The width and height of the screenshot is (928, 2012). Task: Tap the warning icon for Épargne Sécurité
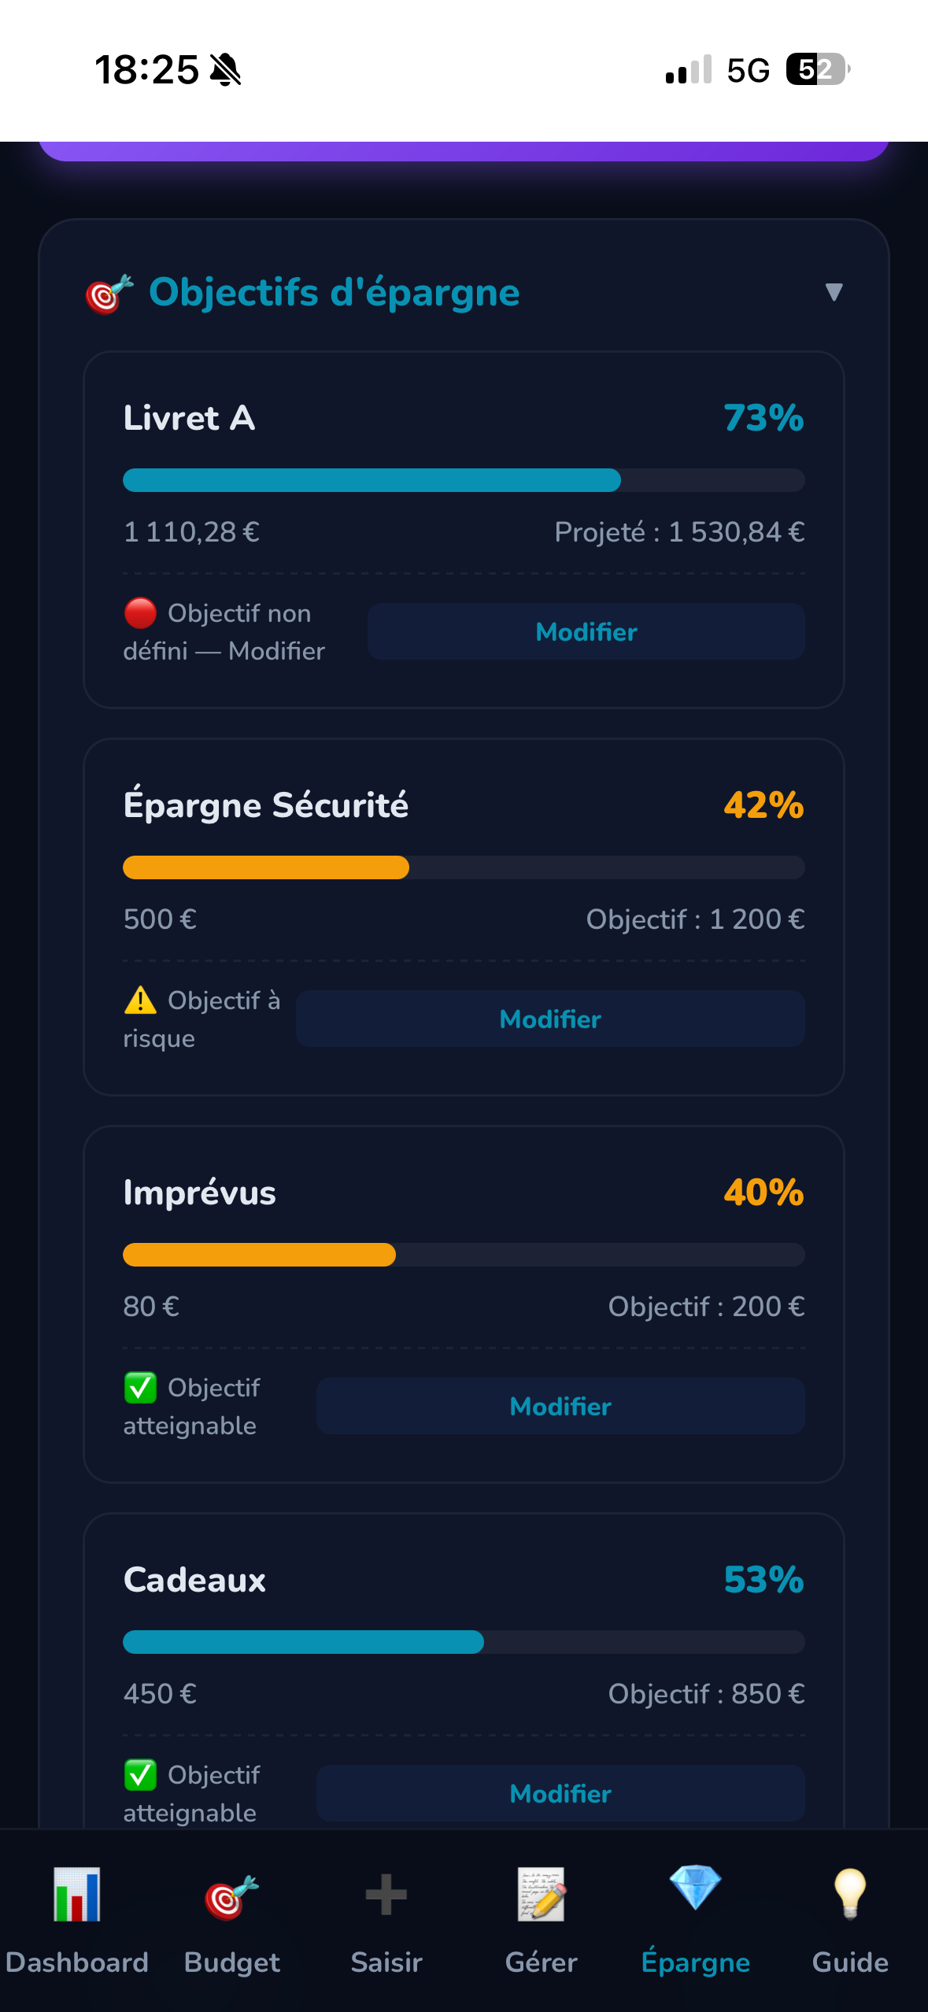[x=140, y=1000]
